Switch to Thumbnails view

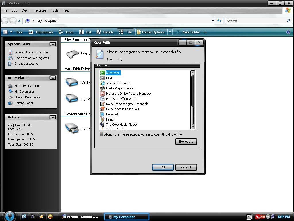[41, 32]
